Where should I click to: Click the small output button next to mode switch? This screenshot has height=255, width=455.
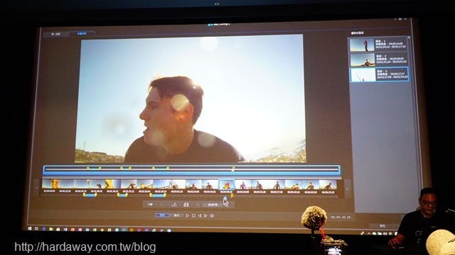pos(177,215)
